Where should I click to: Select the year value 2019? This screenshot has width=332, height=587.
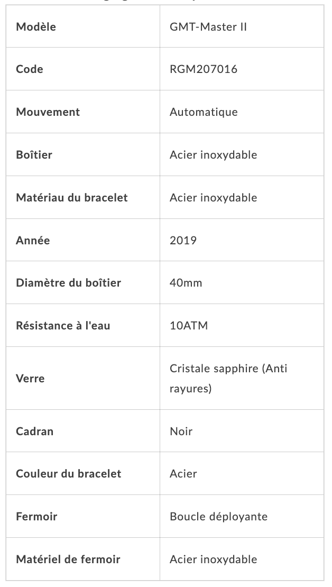[x=183, y=240]
